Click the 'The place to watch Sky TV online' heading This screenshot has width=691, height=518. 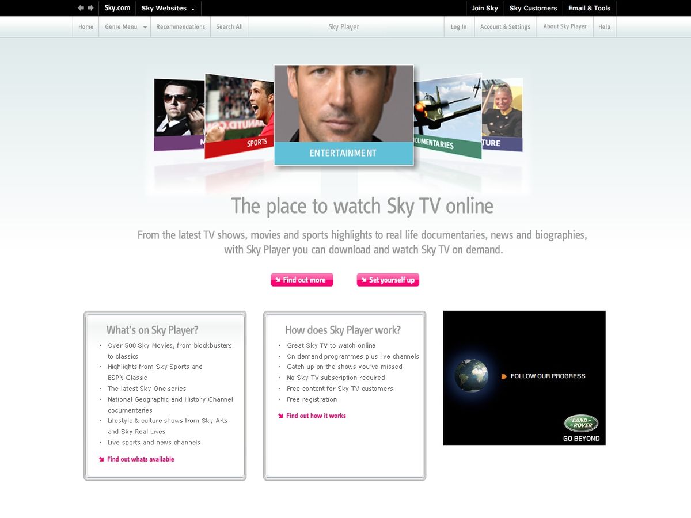click(x=362, y=206)
